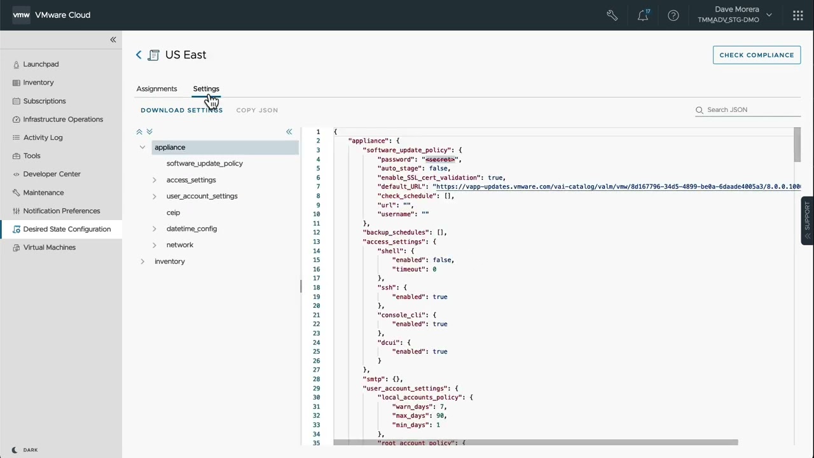Click the Tools icon in sidebar

point(16,156)
